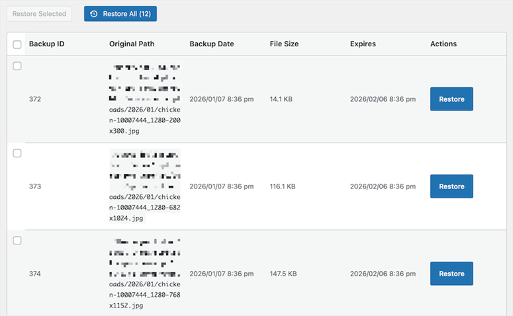Click the history icon in Restore All
This screenshot has width=513, height=316.
(94, 14)
